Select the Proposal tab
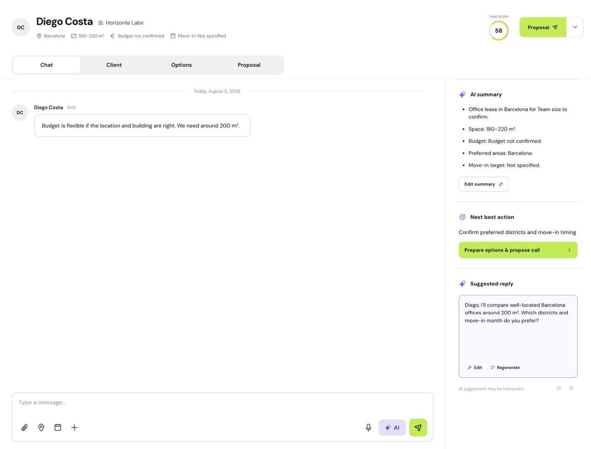 (x=249, y=65)
